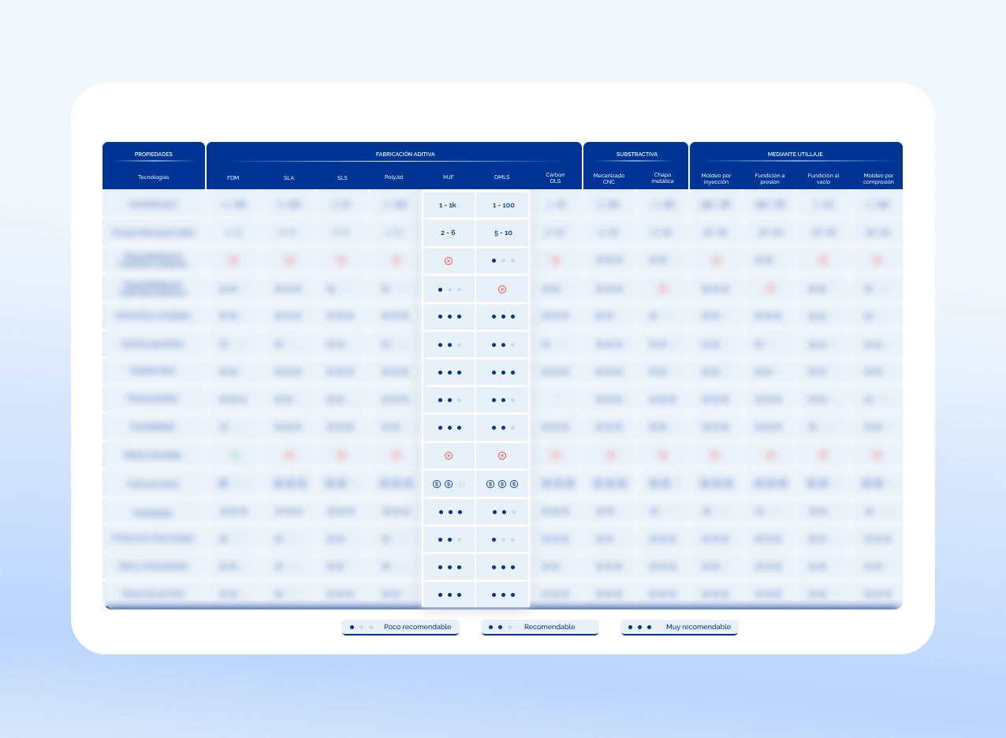Image resolution: width=1006 pixels, height=738 pixels.
Task: Click the MJF column header
Action: click(x=449, y=178)
